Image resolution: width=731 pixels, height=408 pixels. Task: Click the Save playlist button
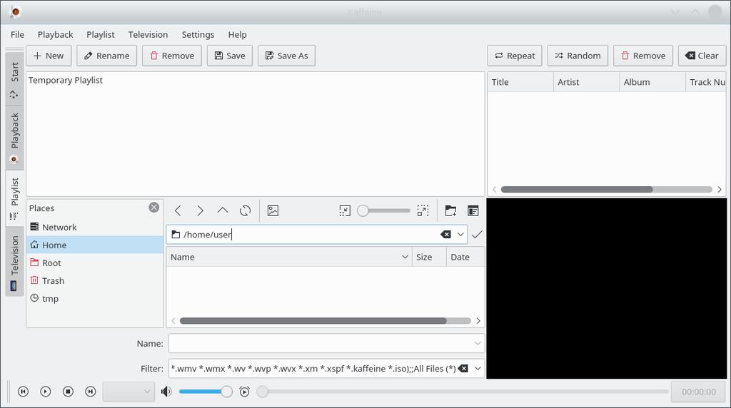click(x=230, y=56)
